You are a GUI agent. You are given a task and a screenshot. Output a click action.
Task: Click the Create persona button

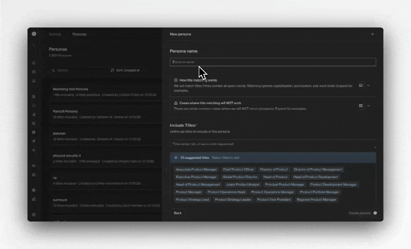tap(363, 213)
